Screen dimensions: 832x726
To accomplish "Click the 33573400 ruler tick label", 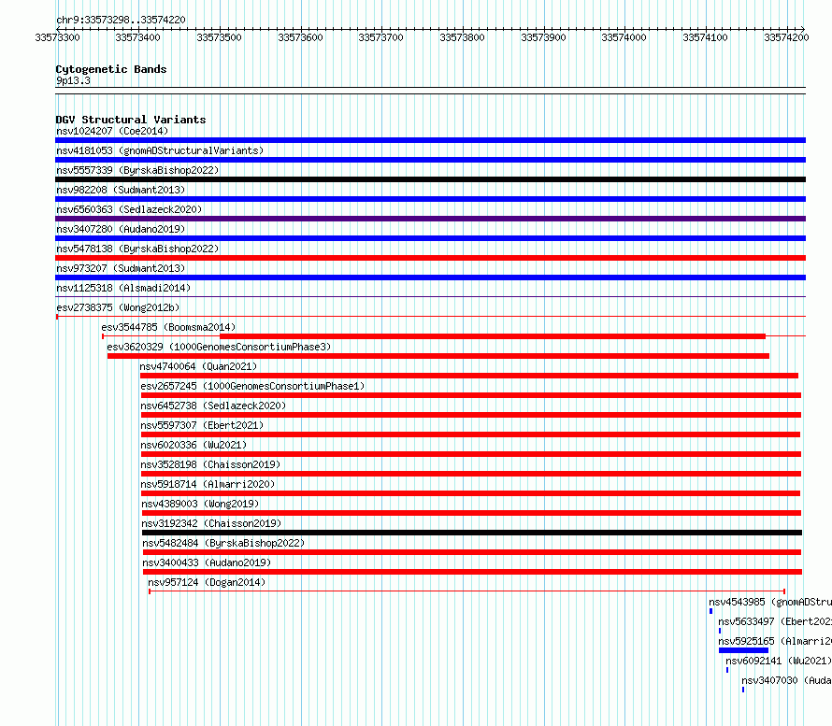I will tap(137, 37).
